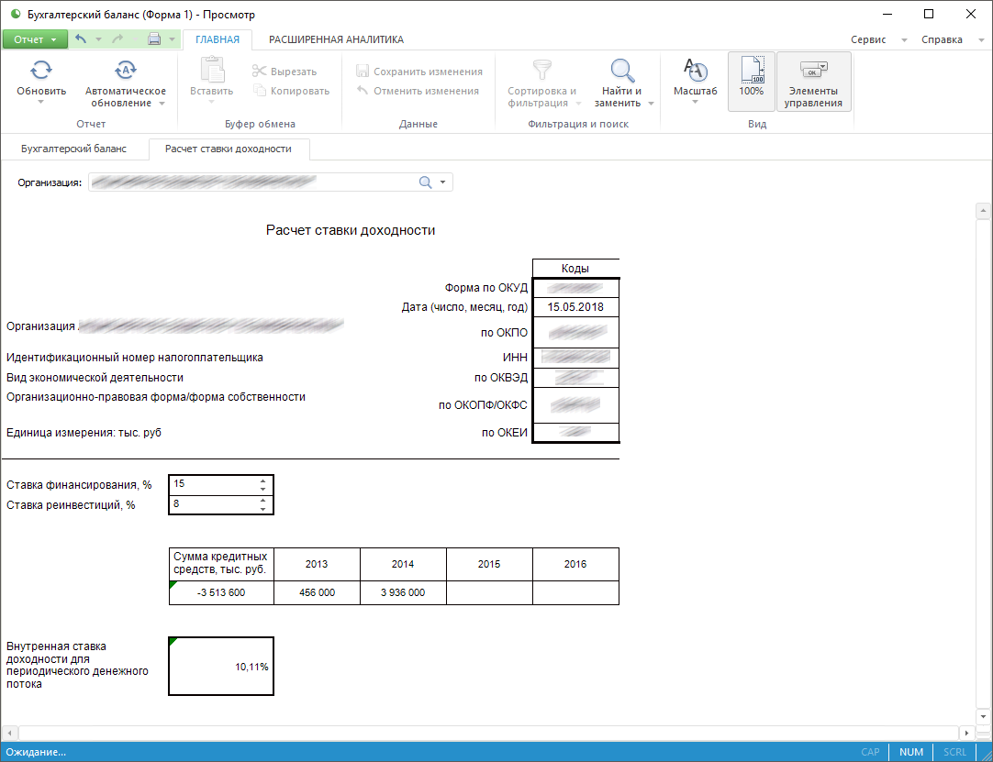
Task: Click the Обновить refresh icon
Action: coord(41,71)
